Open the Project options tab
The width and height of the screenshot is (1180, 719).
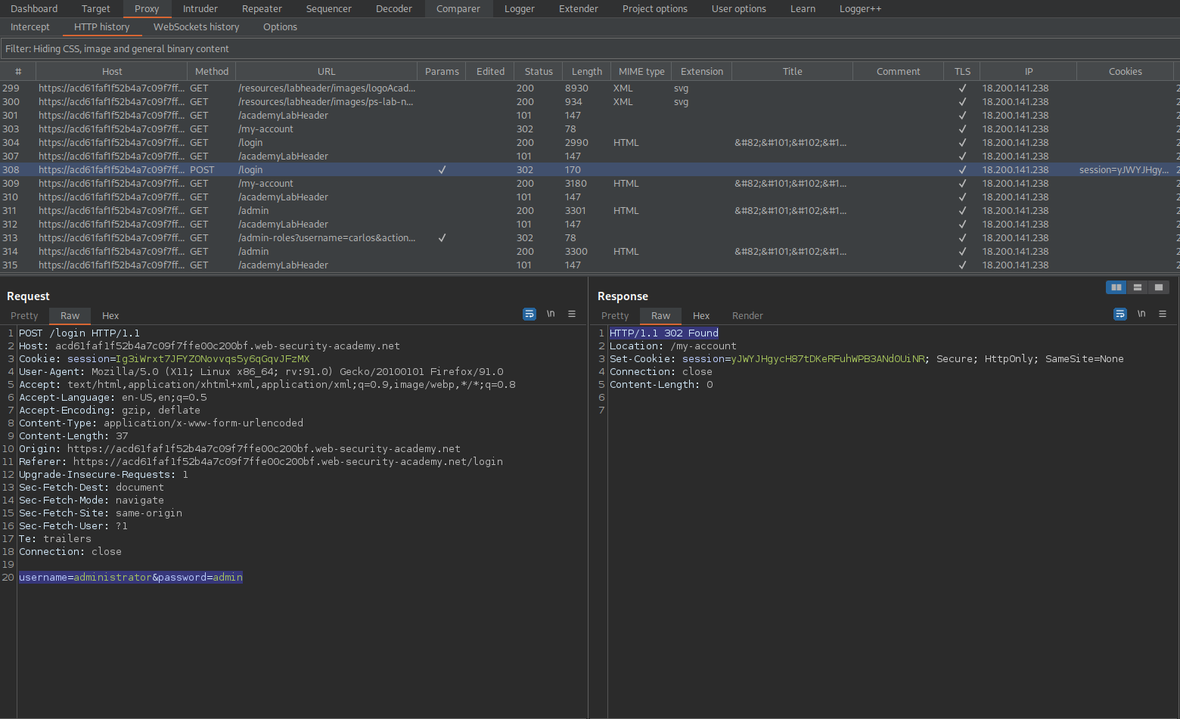coord(655,9)
